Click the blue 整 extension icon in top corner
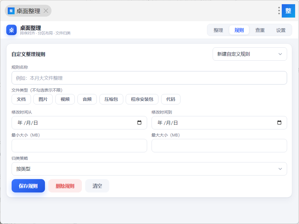 (288, 11)
